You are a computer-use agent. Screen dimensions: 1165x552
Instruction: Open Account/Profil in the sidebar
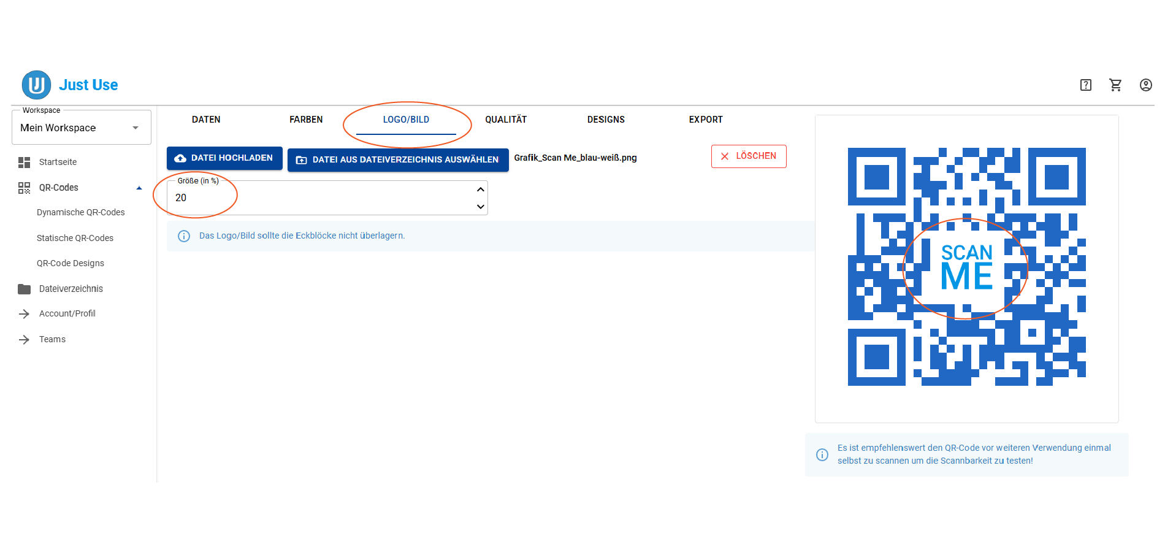[67, 314]
